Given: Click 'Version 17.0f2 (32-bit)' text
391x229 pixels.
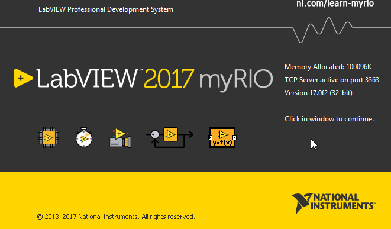Looking at the screenshot, I should tap(318, 93).
